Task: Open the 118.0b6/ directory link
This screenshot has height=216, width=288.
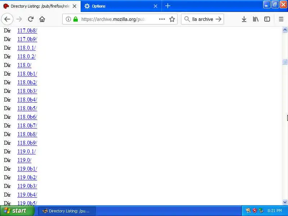Action: pos(27,117)
